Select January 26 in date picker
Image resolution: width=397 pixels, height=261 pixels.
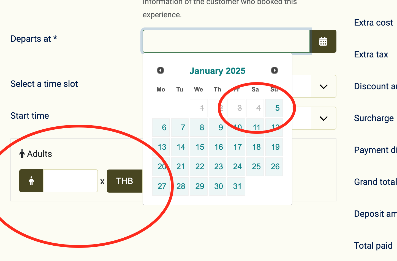274,166
